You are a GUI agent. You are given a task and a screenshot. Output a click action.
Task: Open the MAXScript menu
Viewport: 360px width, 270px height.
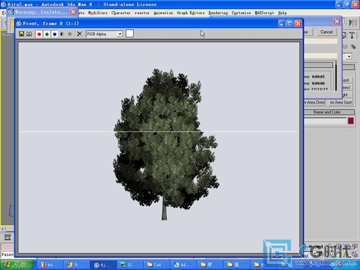pyautogui.click(x=264, y=13)
